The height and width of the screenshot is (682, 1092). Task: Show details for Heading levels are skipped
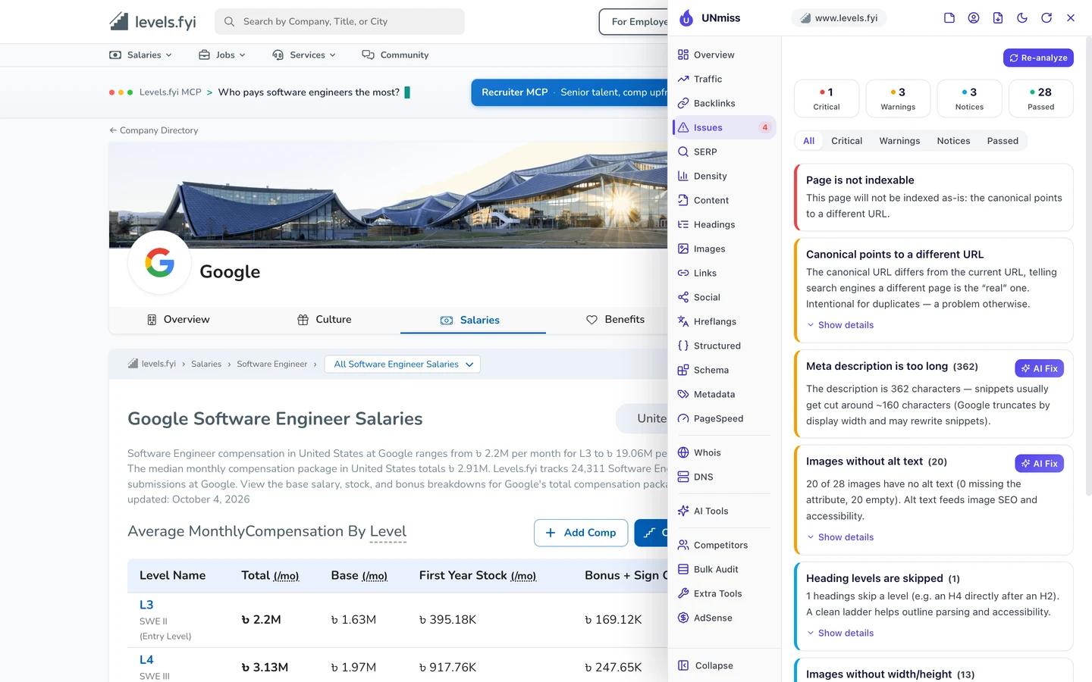840,634
